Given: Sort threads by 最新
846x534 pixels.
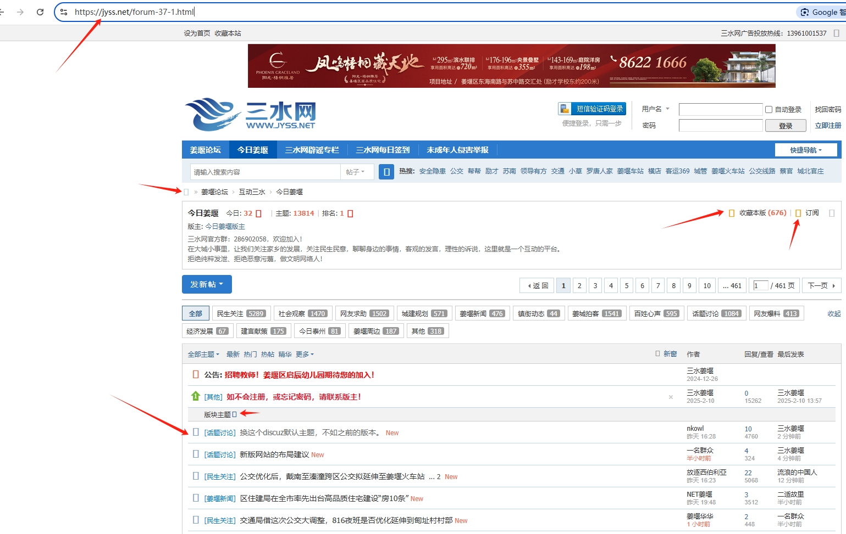Looking at the screenshot, I should 233,354.
